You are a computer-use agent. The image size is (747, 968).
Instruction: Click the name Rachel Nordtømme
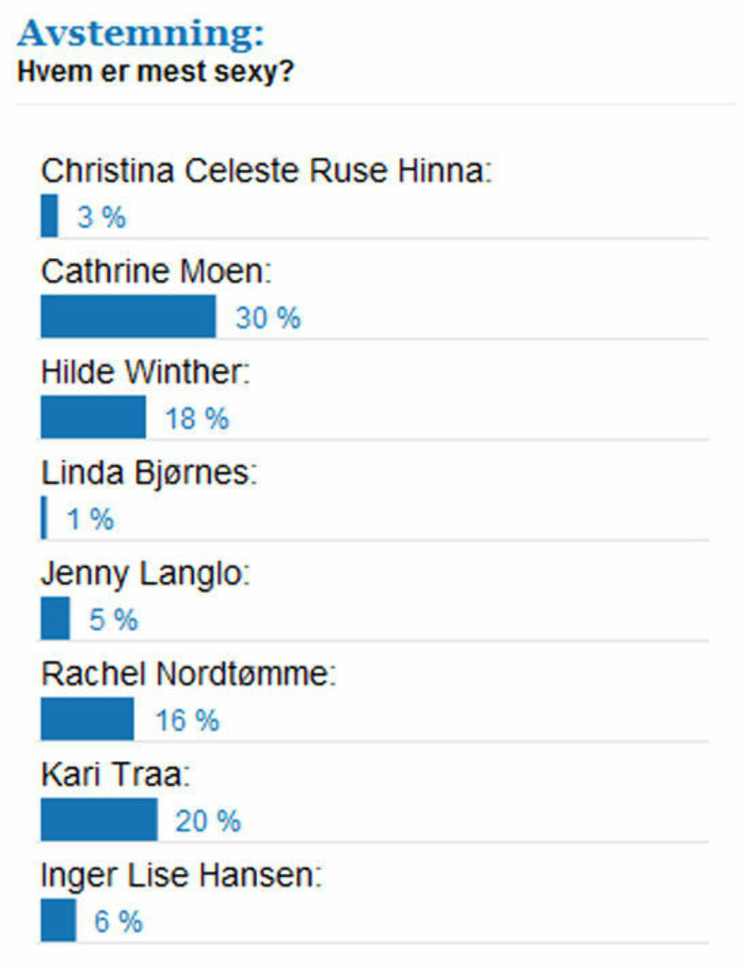[x=189, y=674]
